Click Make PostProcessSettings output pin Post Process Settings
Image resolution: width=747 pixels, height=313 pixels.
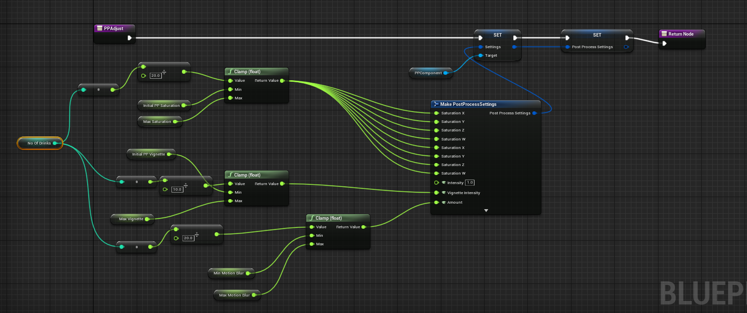[x=534, y=113]
